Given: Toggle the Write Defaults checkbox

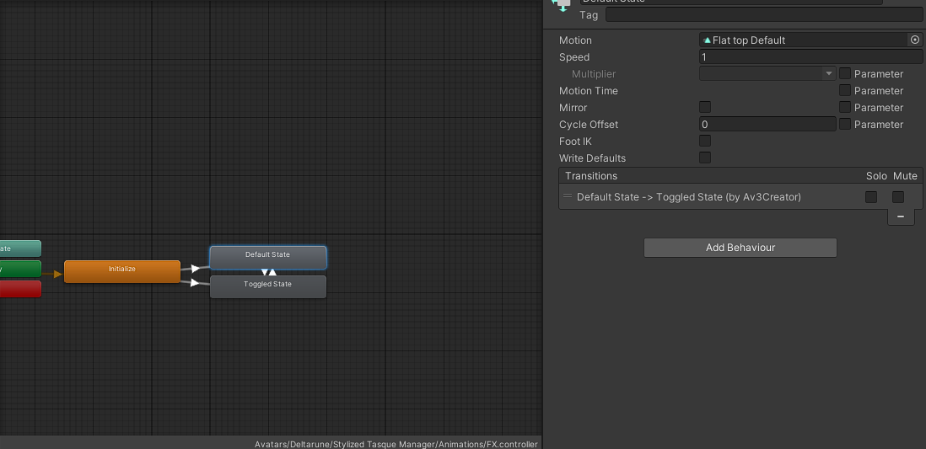Looking at the screenshot, I should (x=705, y=158).
